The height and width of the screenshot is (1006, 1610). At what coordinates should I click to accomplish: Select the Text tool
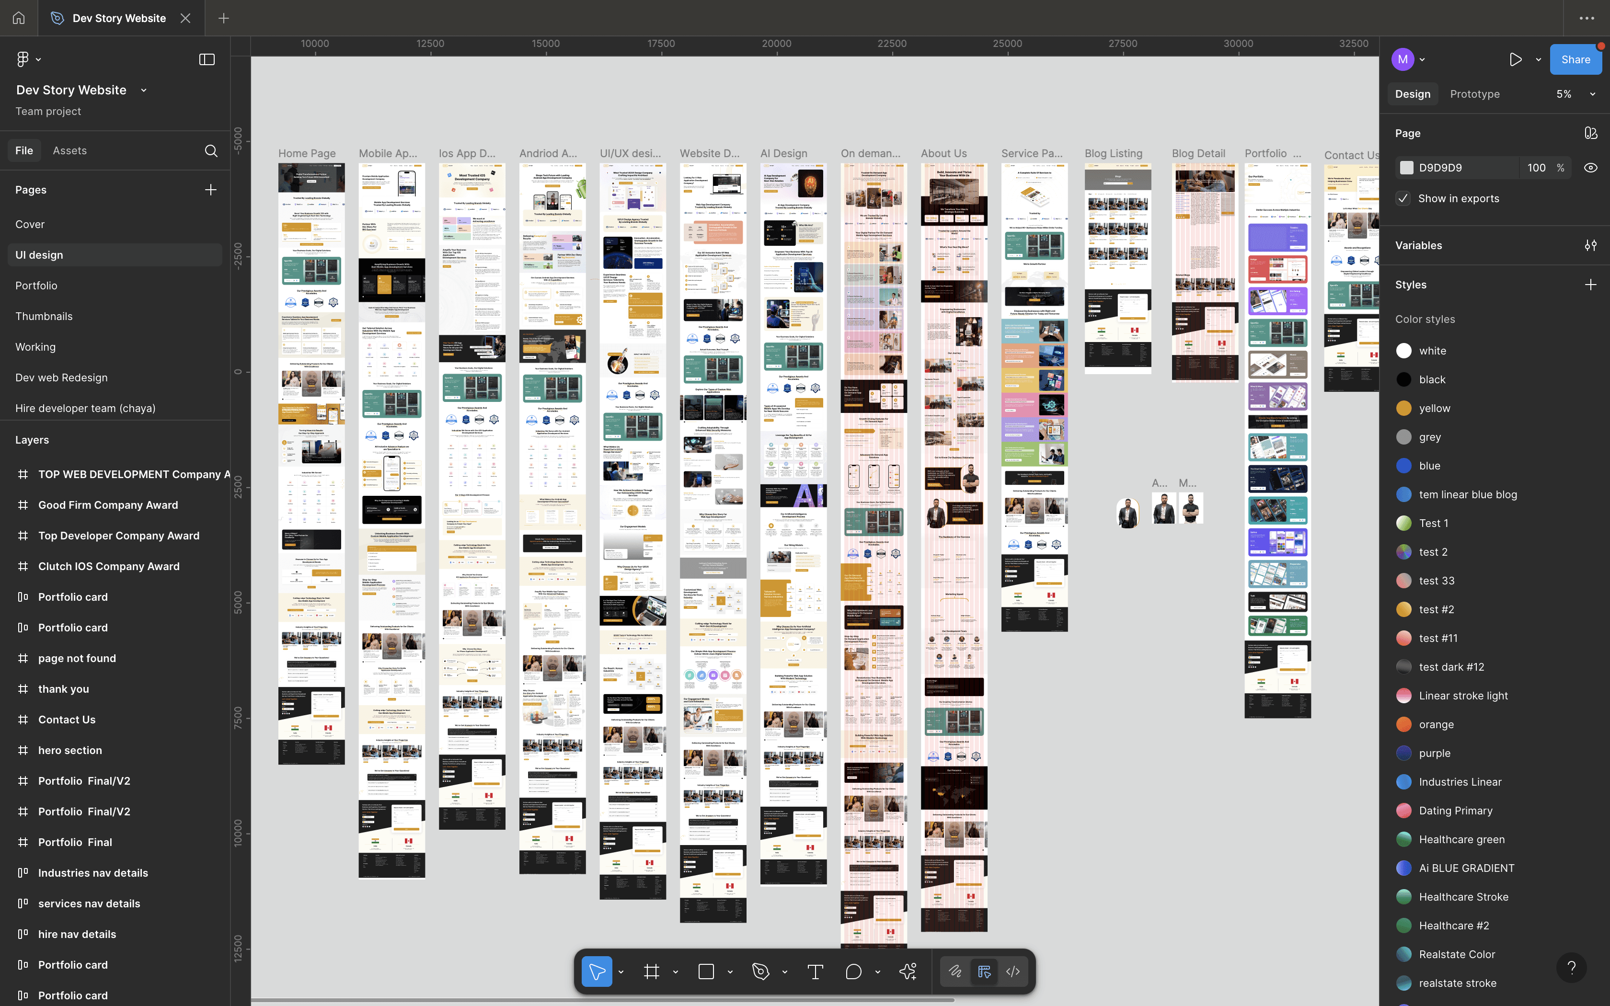815,972
